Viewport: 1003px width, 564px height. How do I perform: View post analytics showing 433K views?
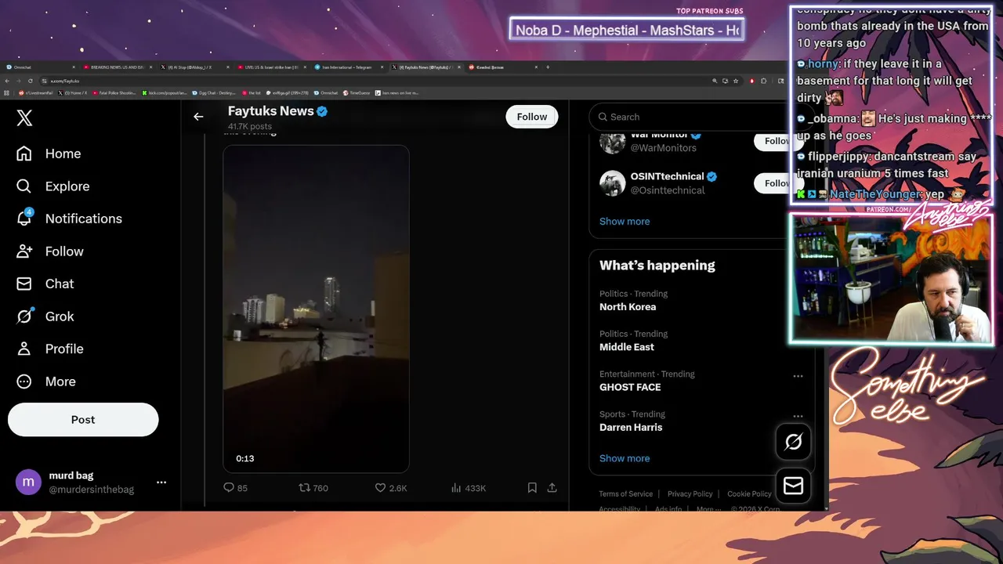pos(469,488)
